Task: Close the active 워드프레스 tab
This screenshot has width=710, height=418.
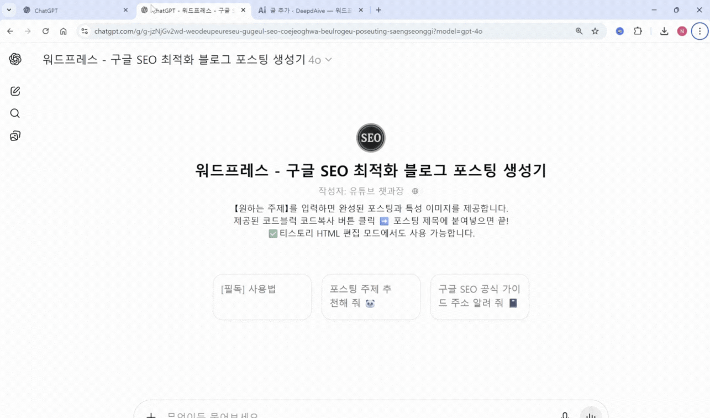Action: pos(243,10)
